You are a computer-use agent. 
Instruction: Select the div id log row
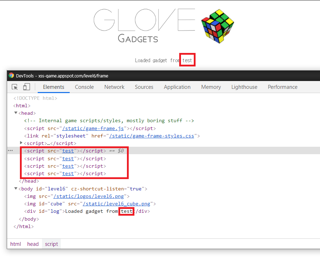coord(87,211)
